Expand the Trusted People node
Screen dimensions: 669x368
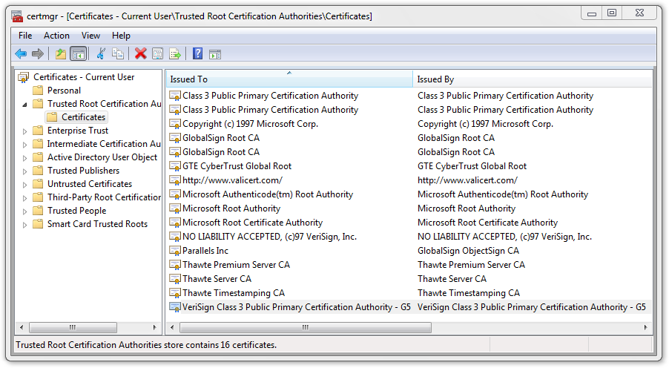click(x=24, y=211)
